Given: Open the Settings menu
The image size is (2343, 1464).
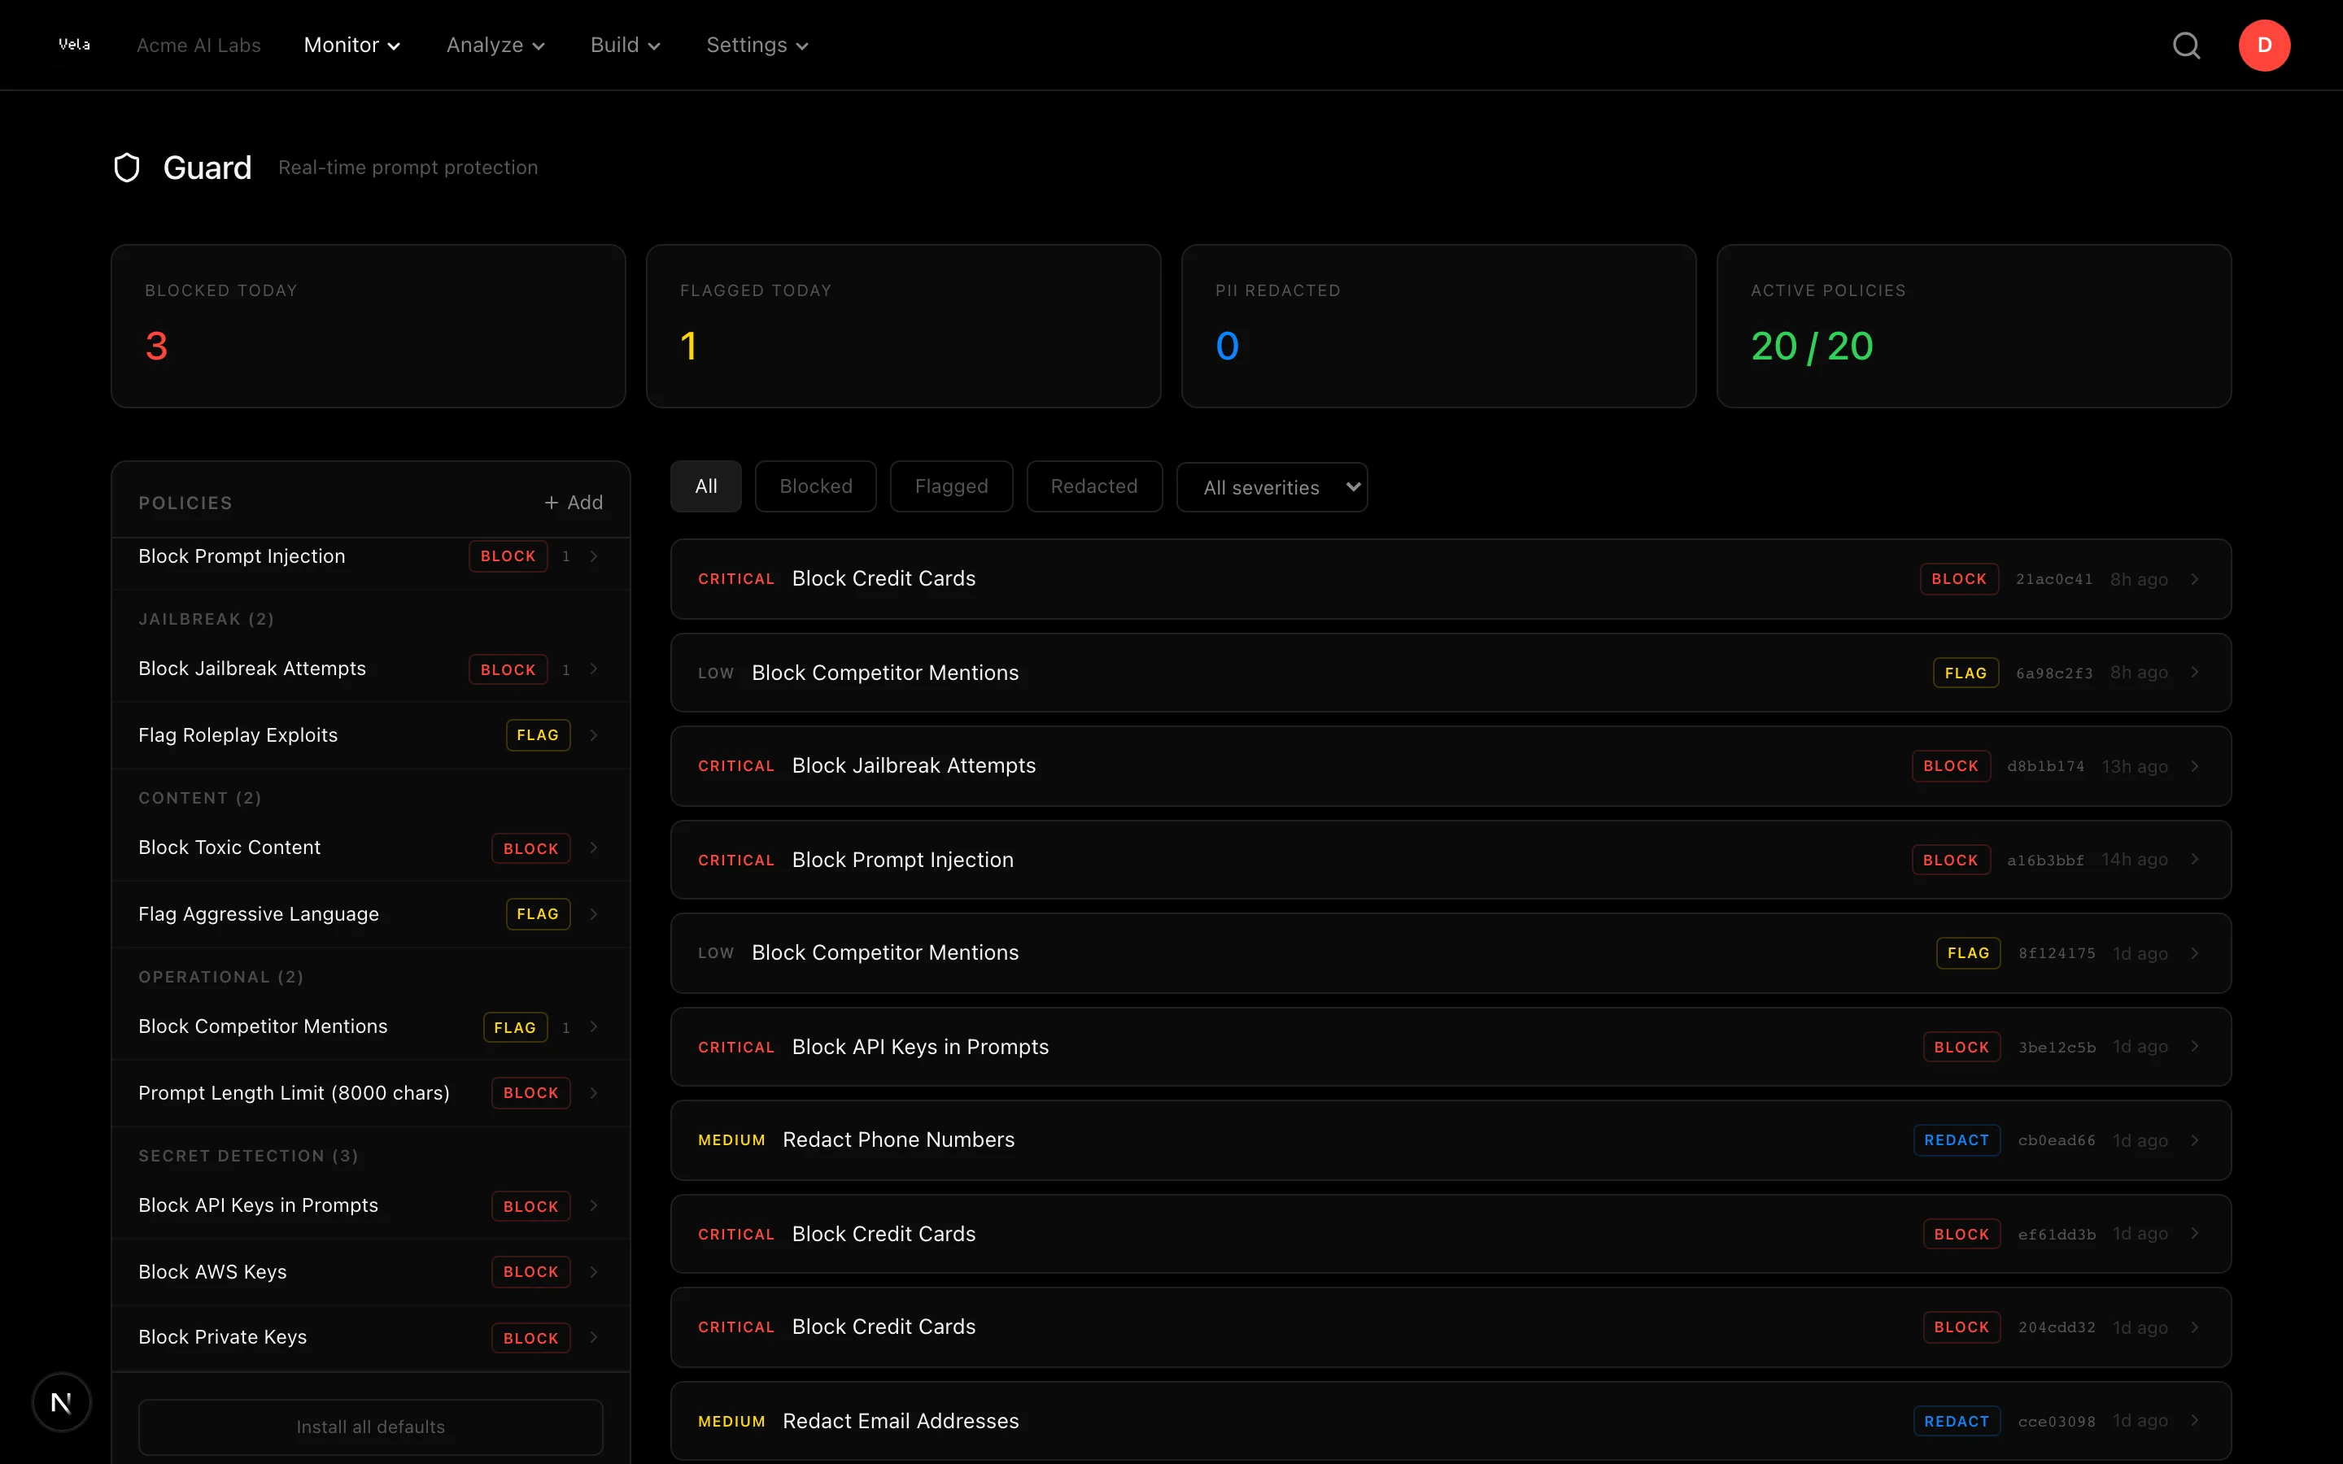Looking at the screenshot, I should point(756,45).
